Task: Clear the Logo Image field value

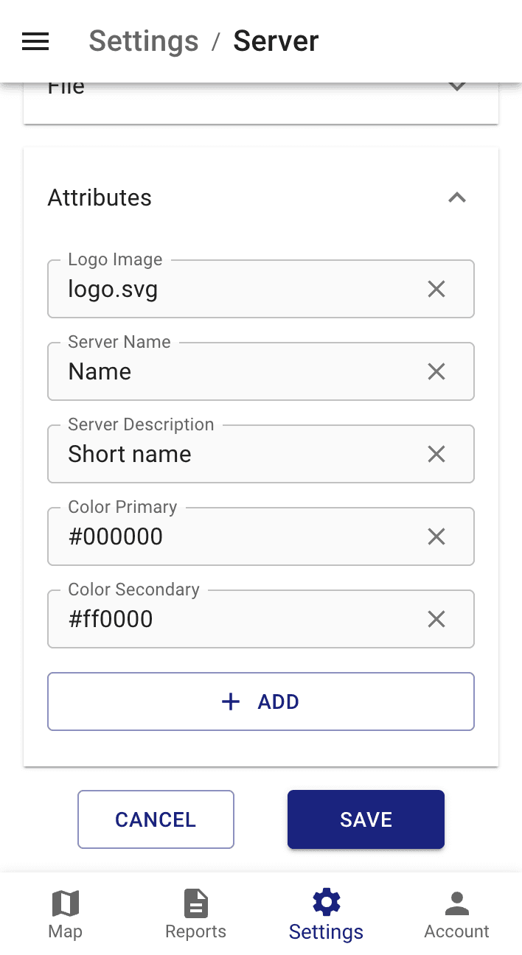Action: click(436, 289)
